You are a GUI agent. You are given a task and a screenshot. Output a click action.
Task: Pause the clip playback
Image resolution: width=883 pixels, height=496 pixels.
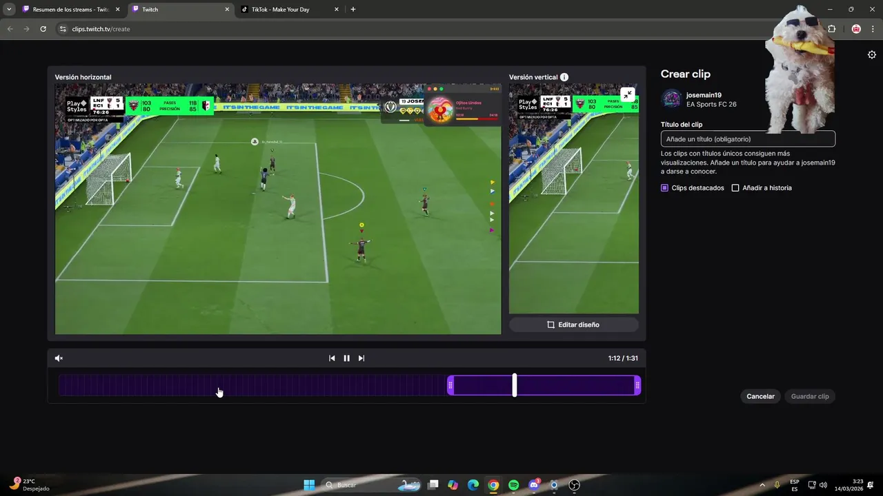tap(346, 358)
